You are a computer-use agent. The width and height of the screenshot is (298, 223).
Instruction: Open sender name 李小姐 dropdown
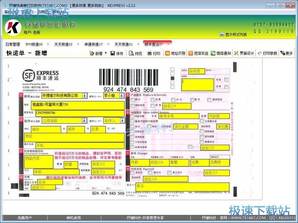point(122,96)
